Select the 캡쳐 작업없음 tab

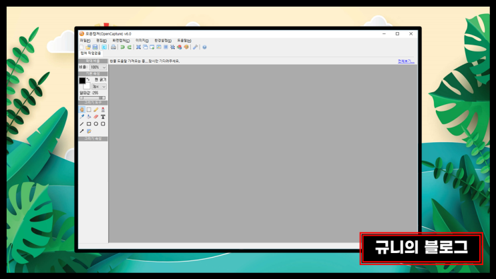(x=91, y=53)
